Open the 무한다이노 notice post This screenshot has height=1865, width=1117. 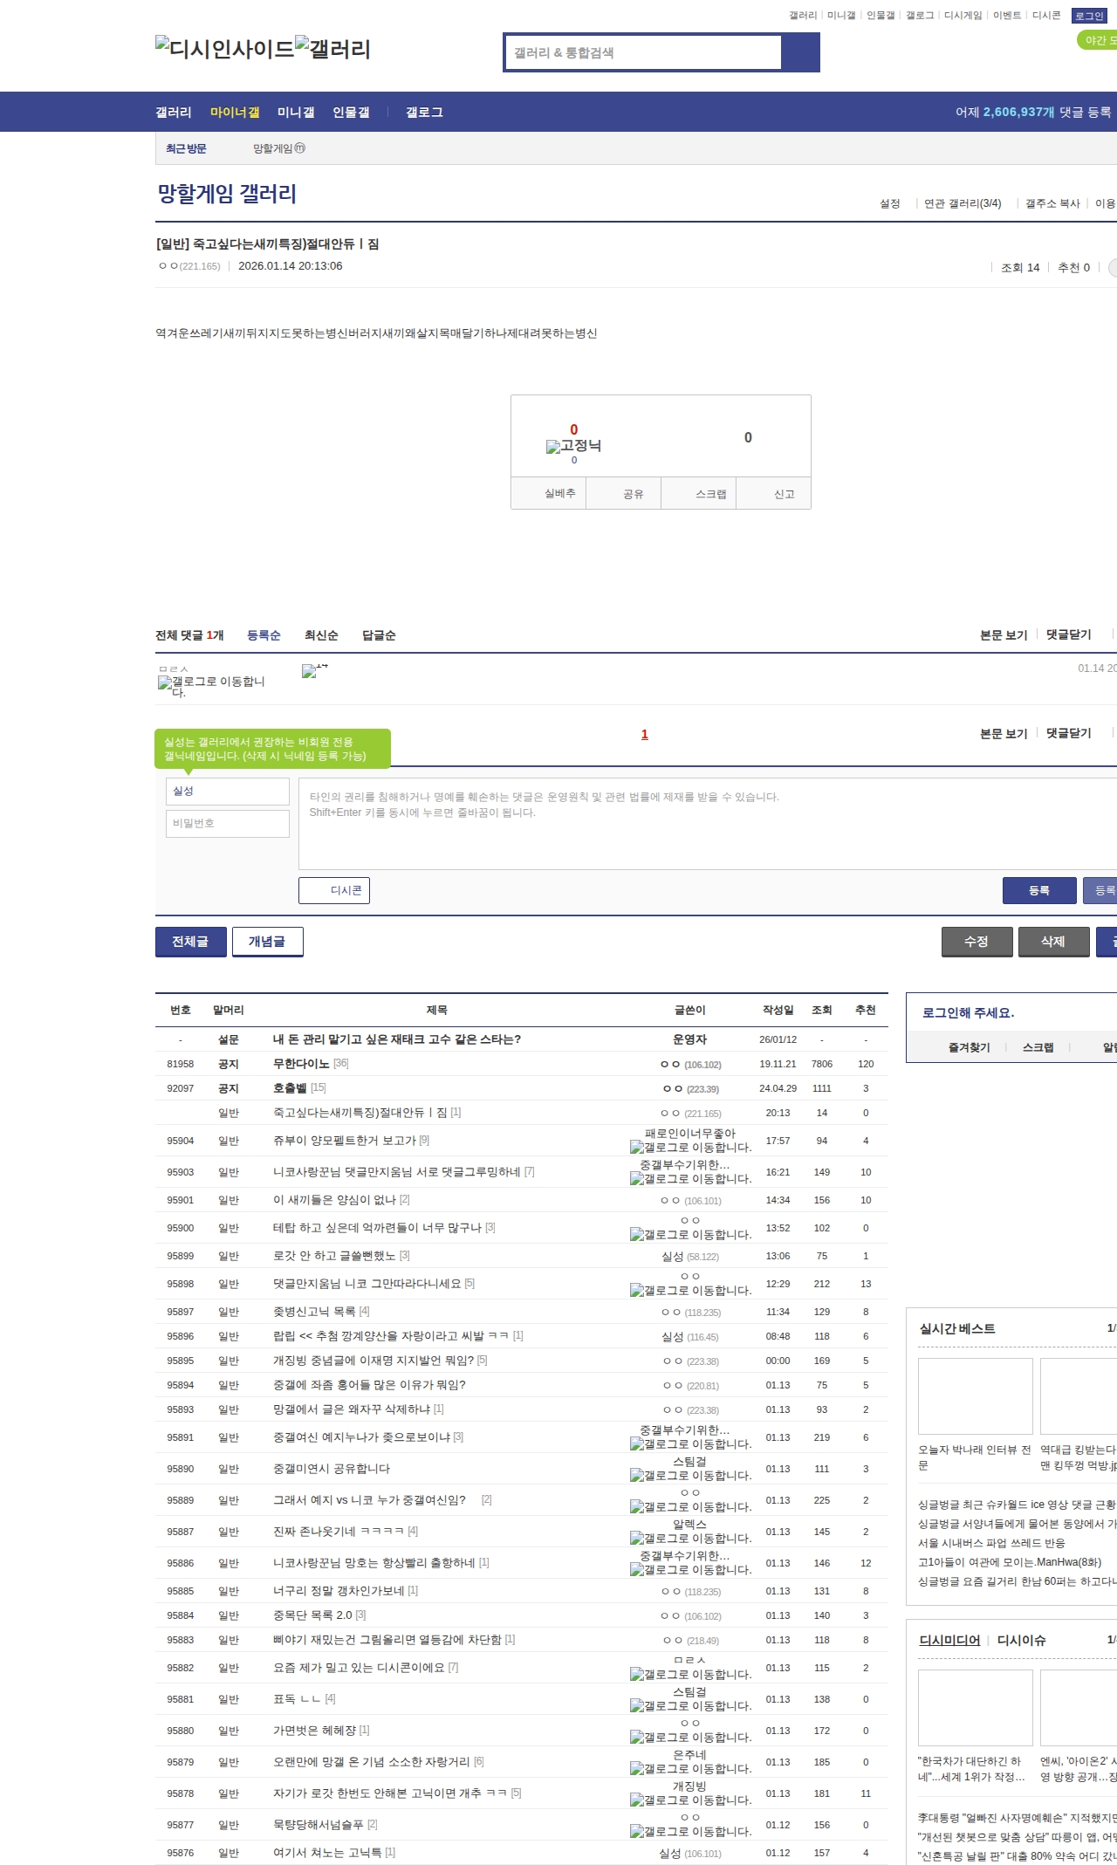click(x=301, y=1064)
